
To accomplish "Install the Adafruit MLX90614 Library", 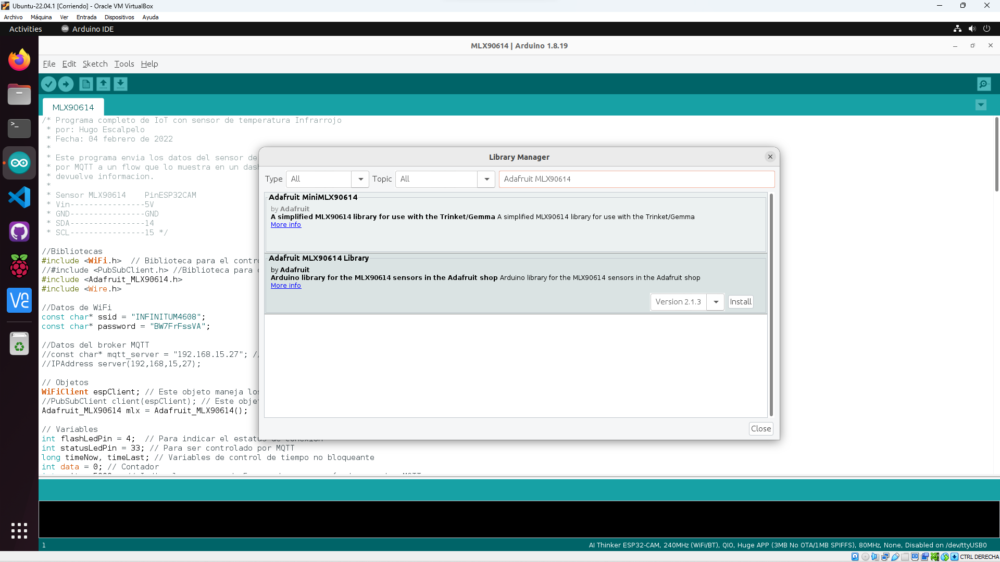I will point(740,302).
